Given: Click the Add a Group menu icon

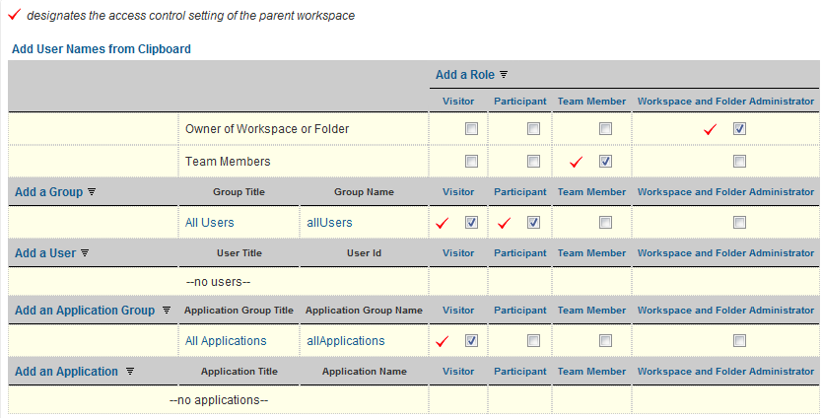Looking at the screenshot, I should 93,192.
